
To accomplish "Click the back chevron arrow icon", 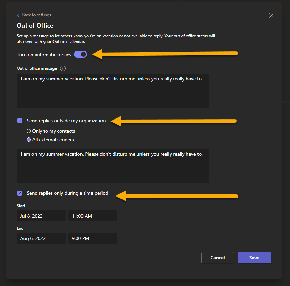I will click(18, 15).
